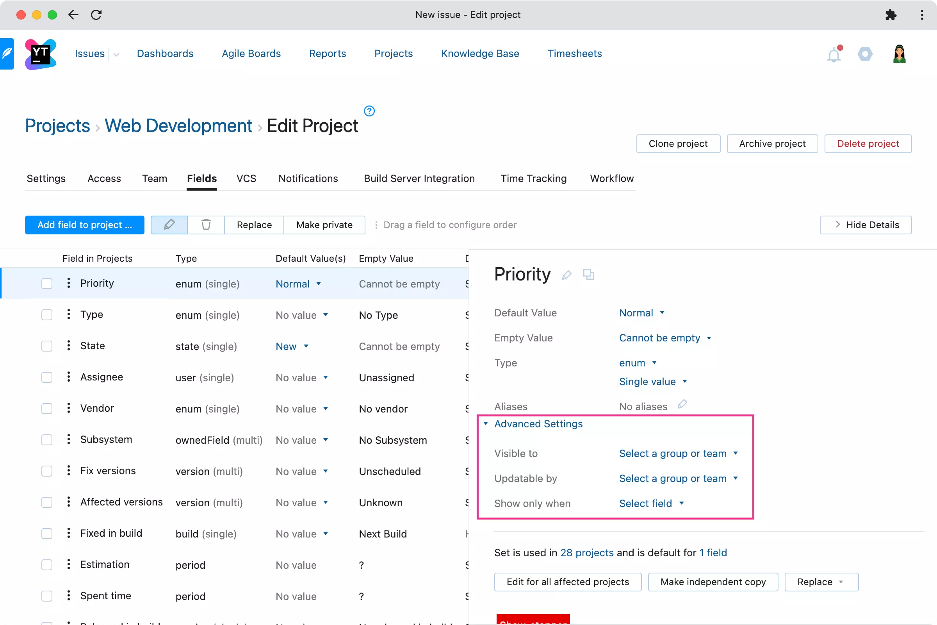Open State row New default dropdown
This screenshot has width=937, height=625.
coord(292,346)
